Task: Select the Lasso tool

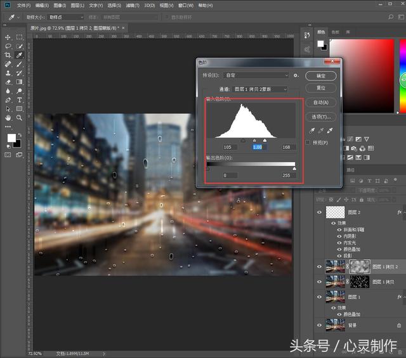Action: (x=8, y=46)
